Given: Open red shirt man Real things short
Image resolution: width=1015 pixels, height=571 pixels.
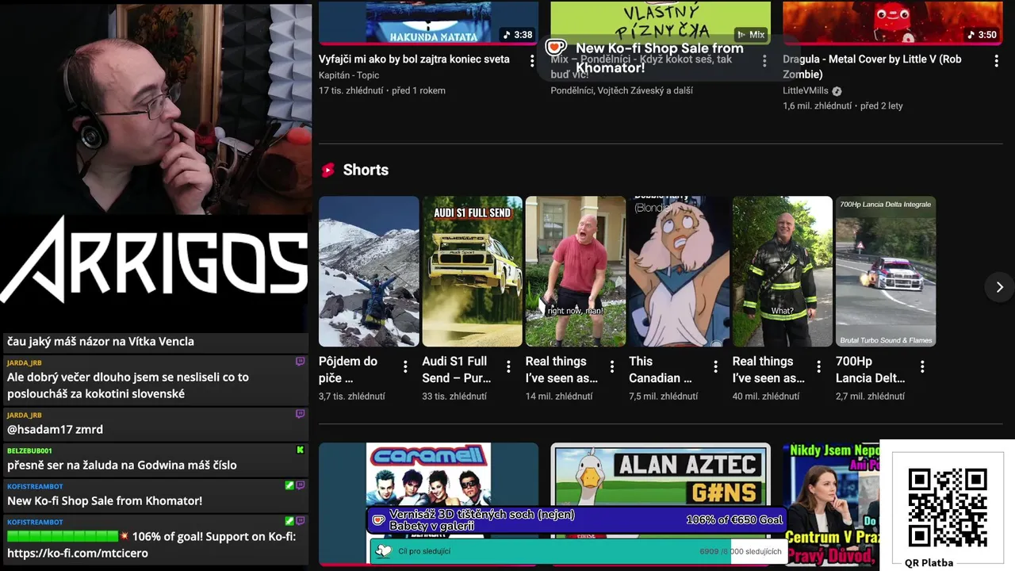Looking at the screenshot, I should [x=576, y=271].
